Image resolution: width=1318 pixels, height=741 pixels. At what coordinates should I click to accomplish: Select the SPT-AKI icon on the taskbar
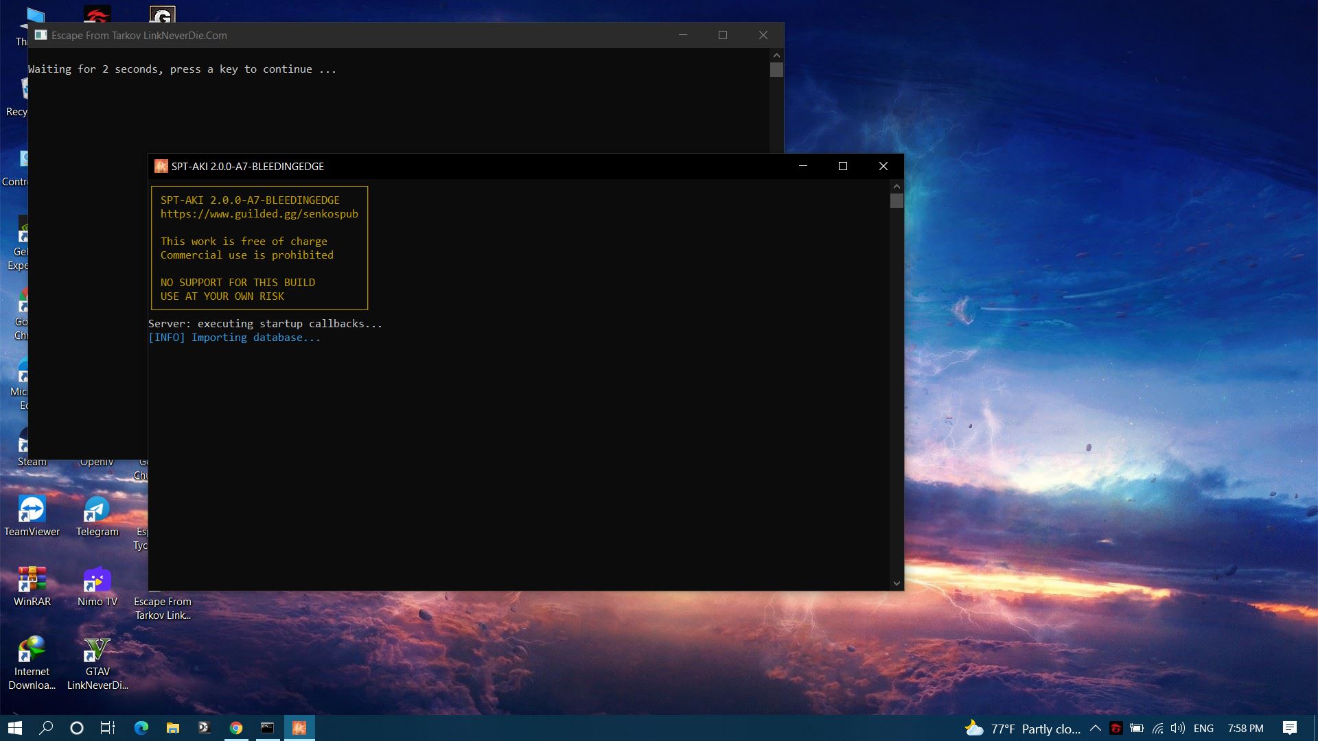click(299, 727)
